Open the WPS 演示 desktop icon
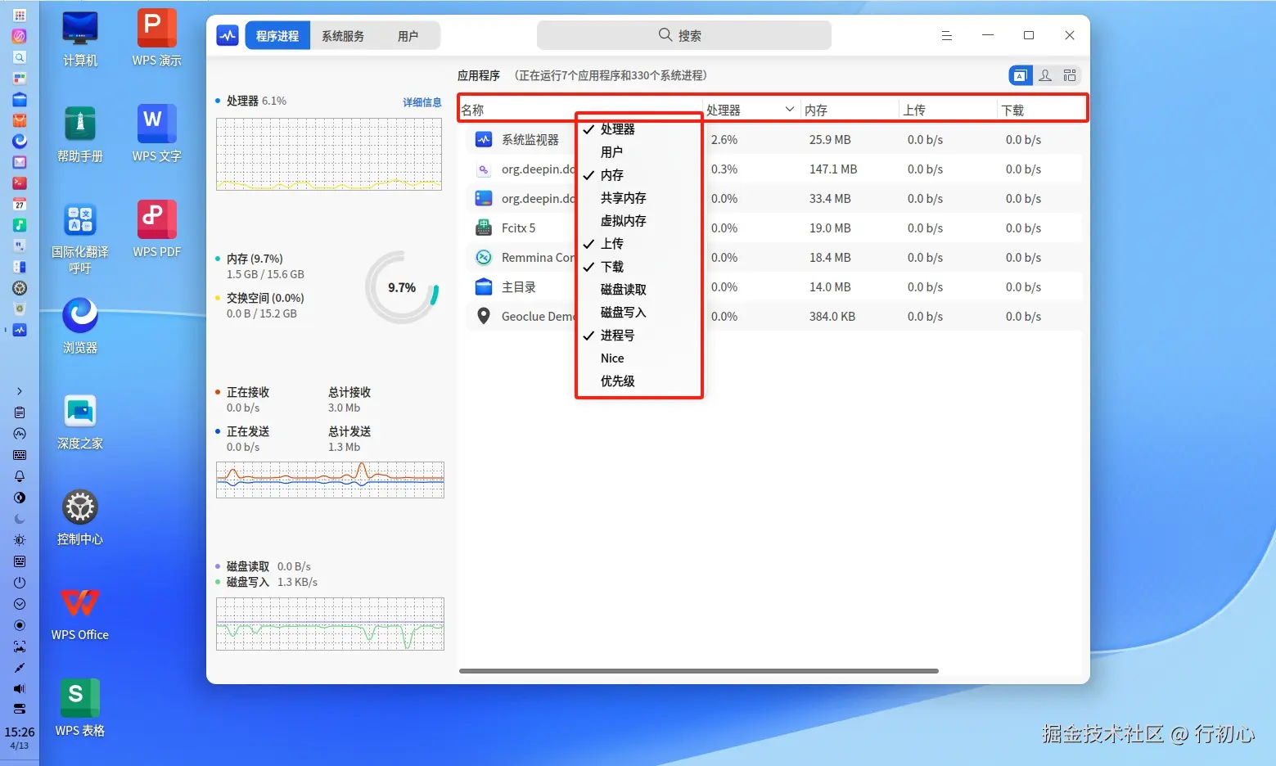 pos(156,39)
